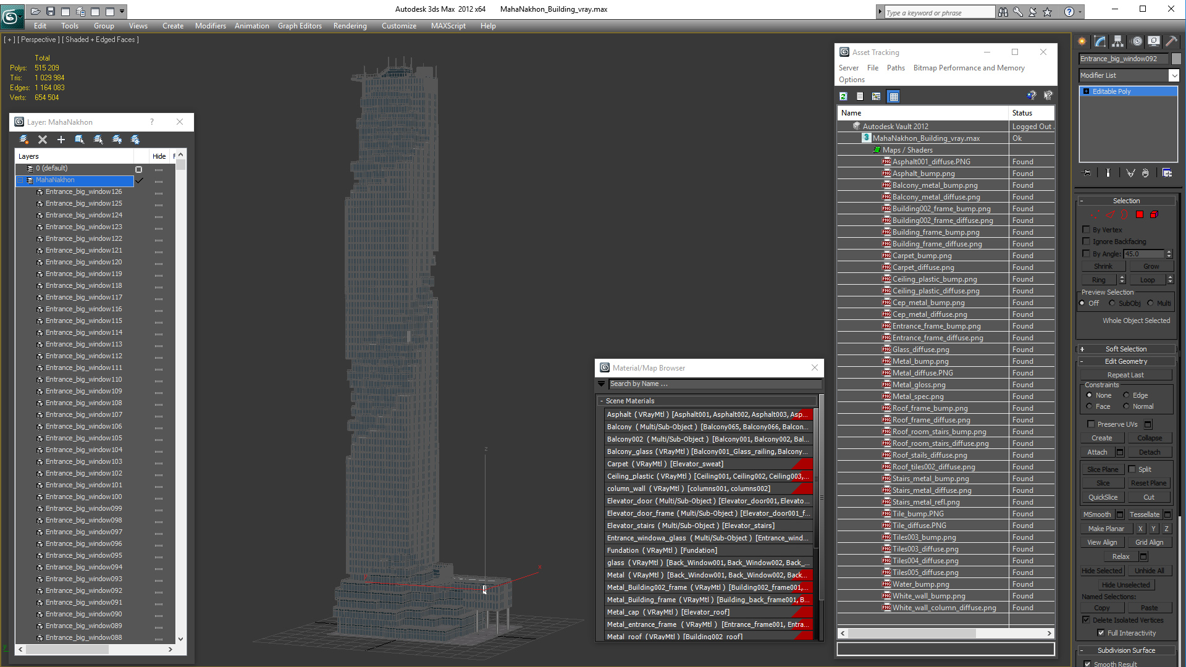Click Refresh icon in Asset Tracking toolbar

click(x=844, y=96)
